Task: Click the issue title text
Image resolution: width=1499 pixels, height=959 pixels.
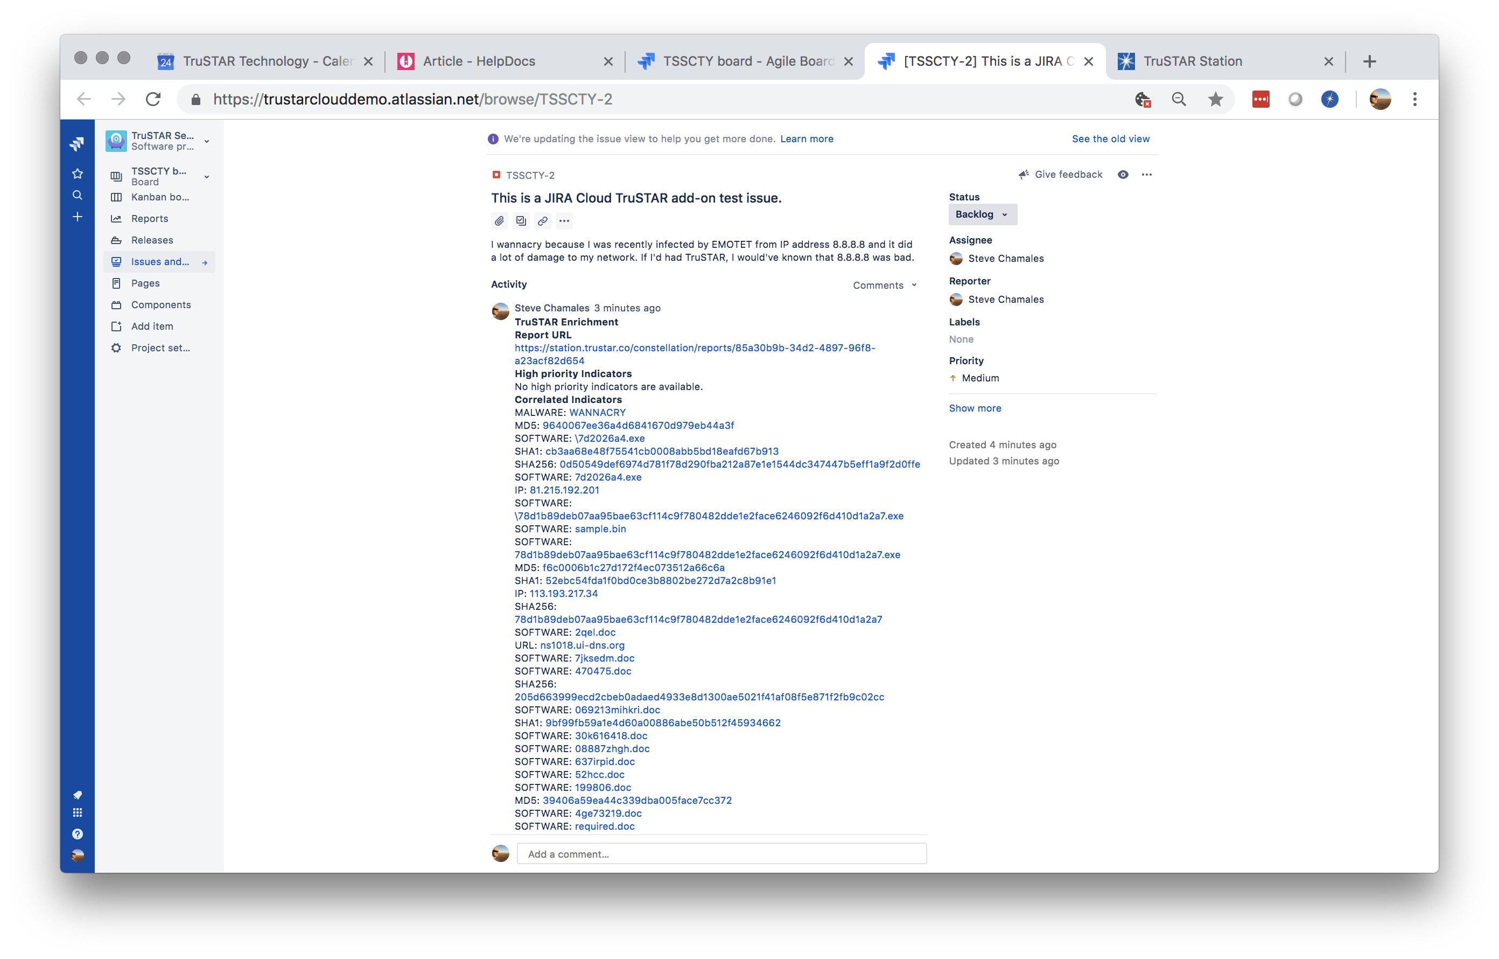Action: [635, 198]
